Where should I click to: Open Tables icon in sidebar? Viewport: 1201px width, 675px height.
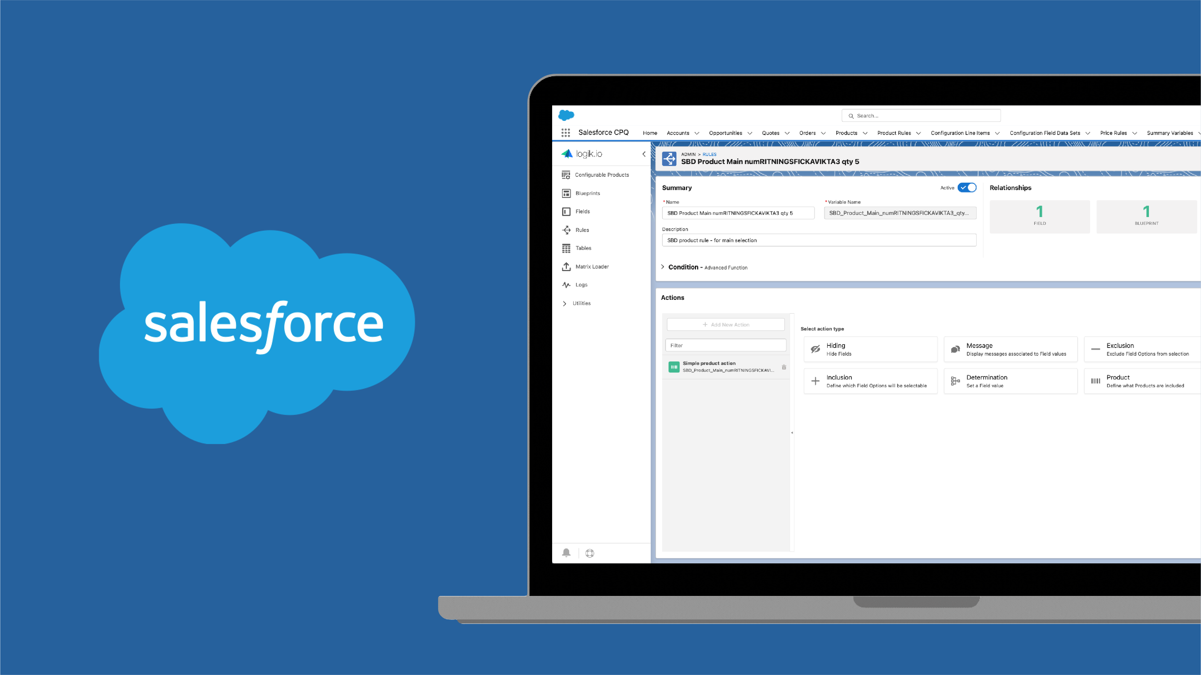click(x=566, y=248)
